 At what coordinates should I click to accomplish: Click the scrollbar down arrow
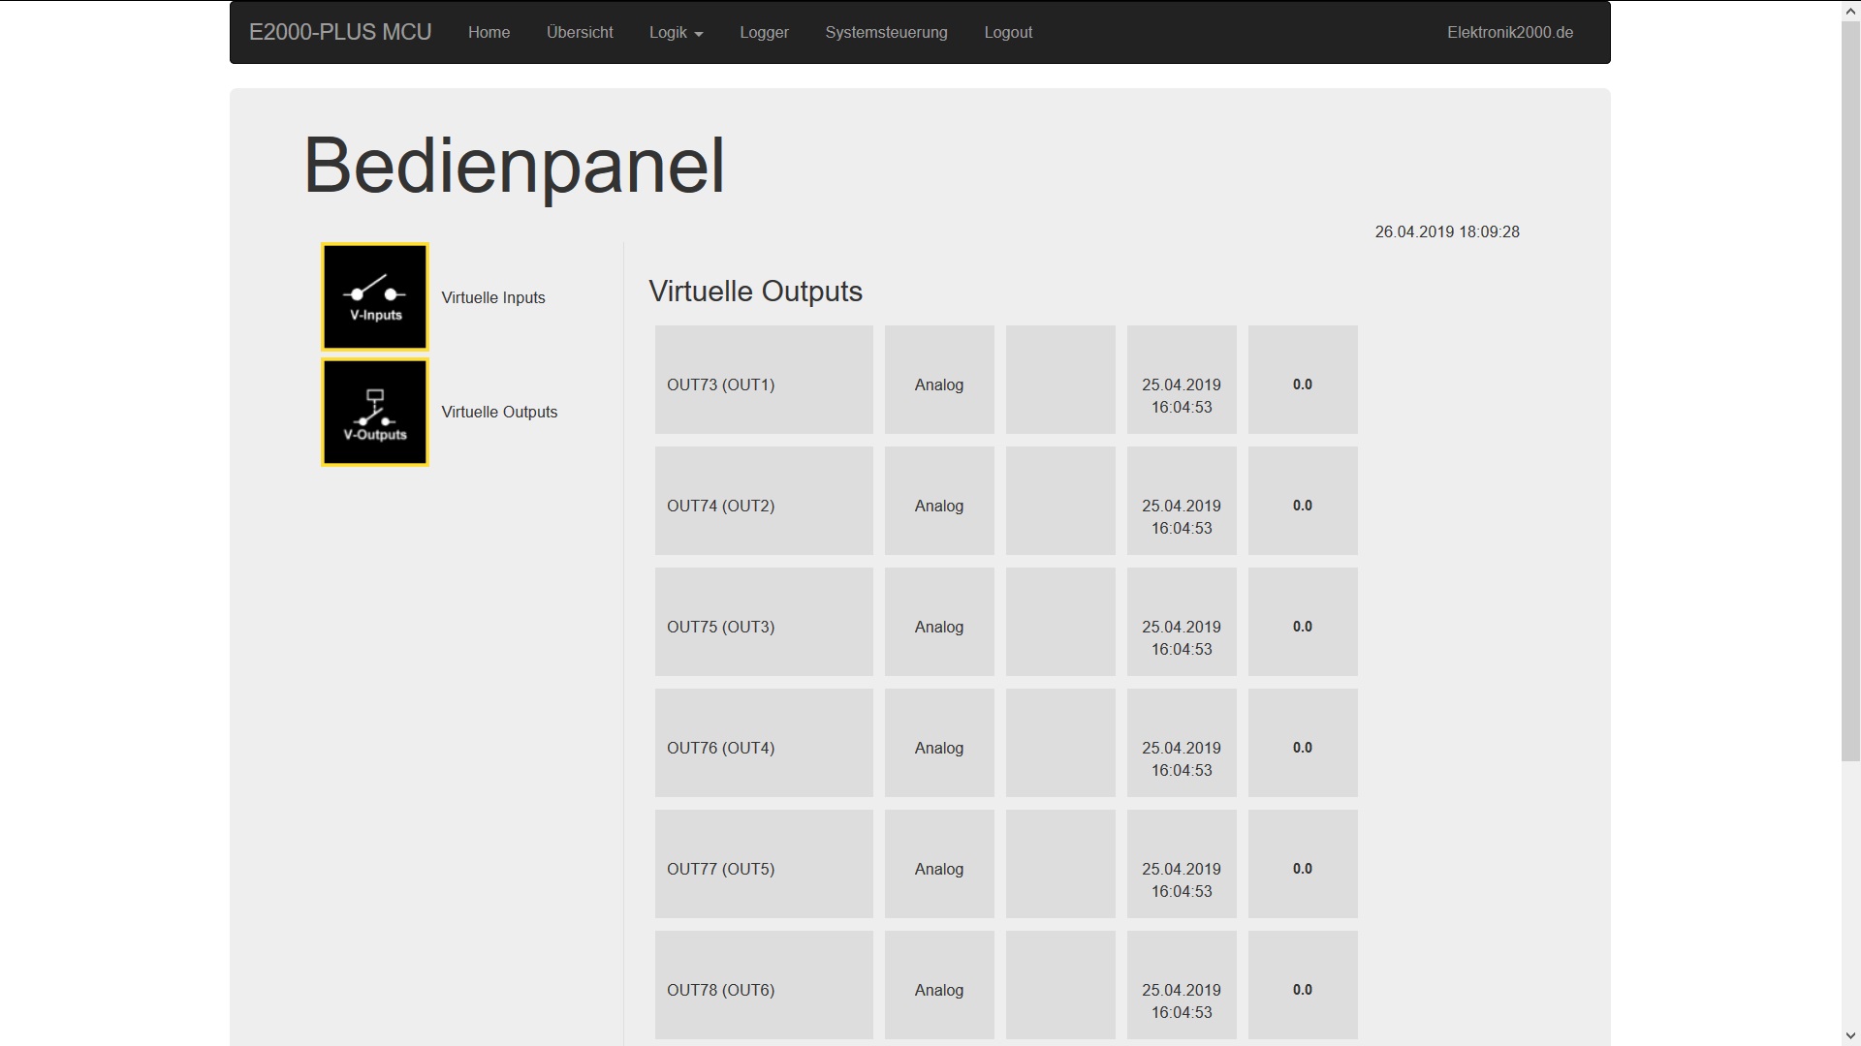point(1850,1035)
